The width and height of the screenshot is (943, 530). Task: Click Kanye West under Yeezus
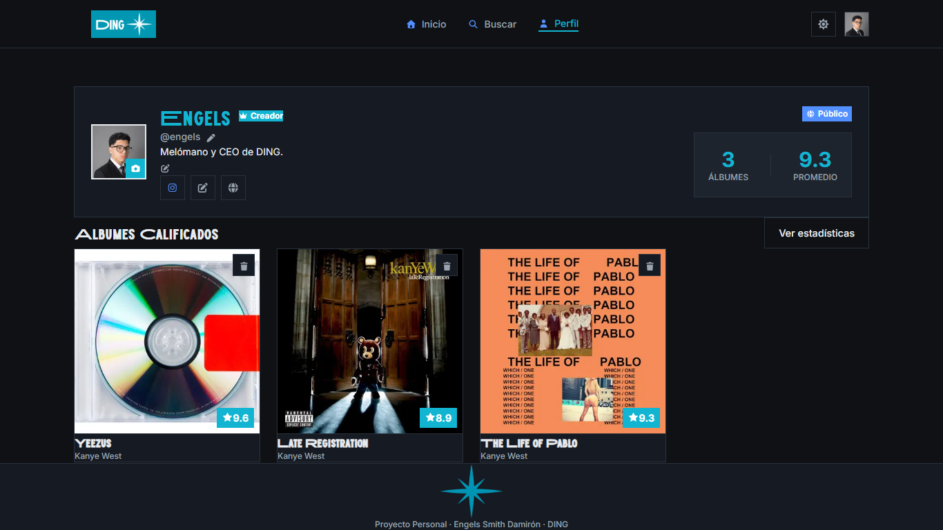(98, 456)
